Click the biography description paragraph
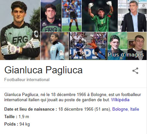 click(x=73, y=97)
